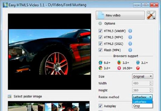Minimize the Easy HTML5 Video window
This screenshot has width=161, height=111.
coord(137,5)
